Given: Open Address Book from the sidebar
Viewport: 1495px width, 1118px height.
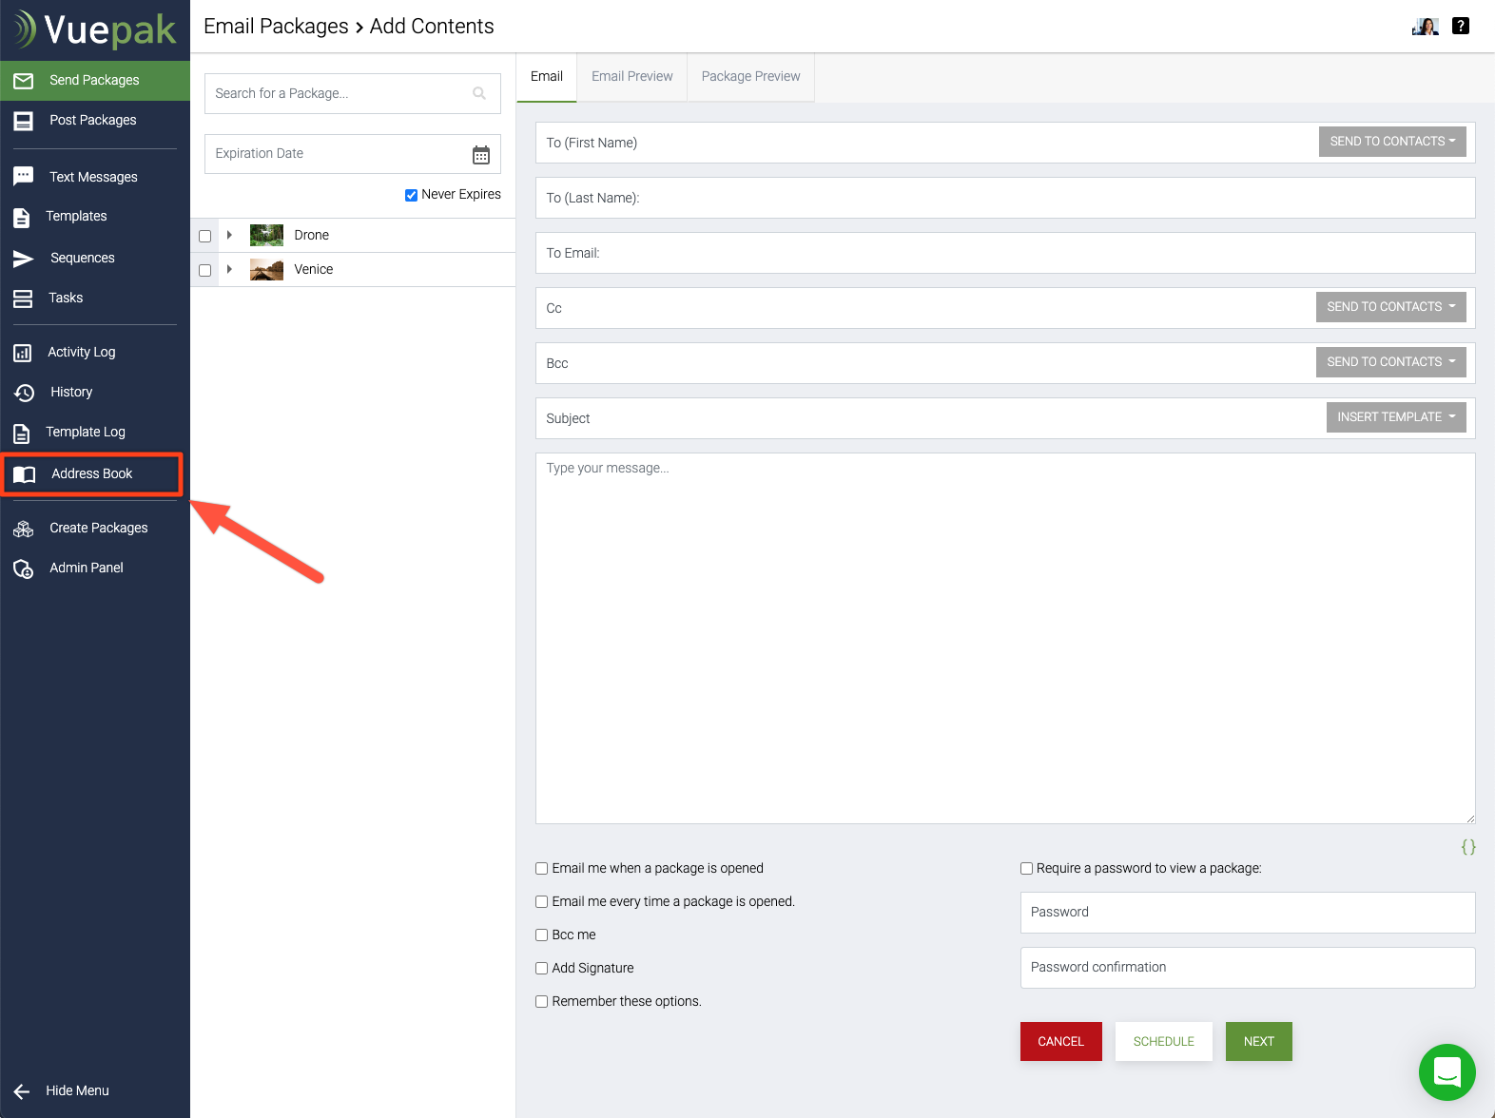Looking at the screenshot, I should [91, 474].
